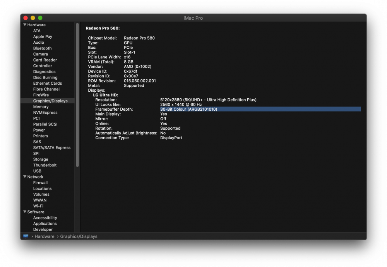The image size is (387, 267).
Task: Open the Audio hardware entry
Action: click(x=38, y=43)
